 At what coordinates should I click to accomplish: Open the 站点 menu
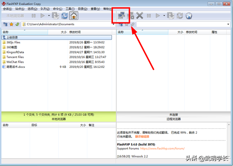point(20,9)
